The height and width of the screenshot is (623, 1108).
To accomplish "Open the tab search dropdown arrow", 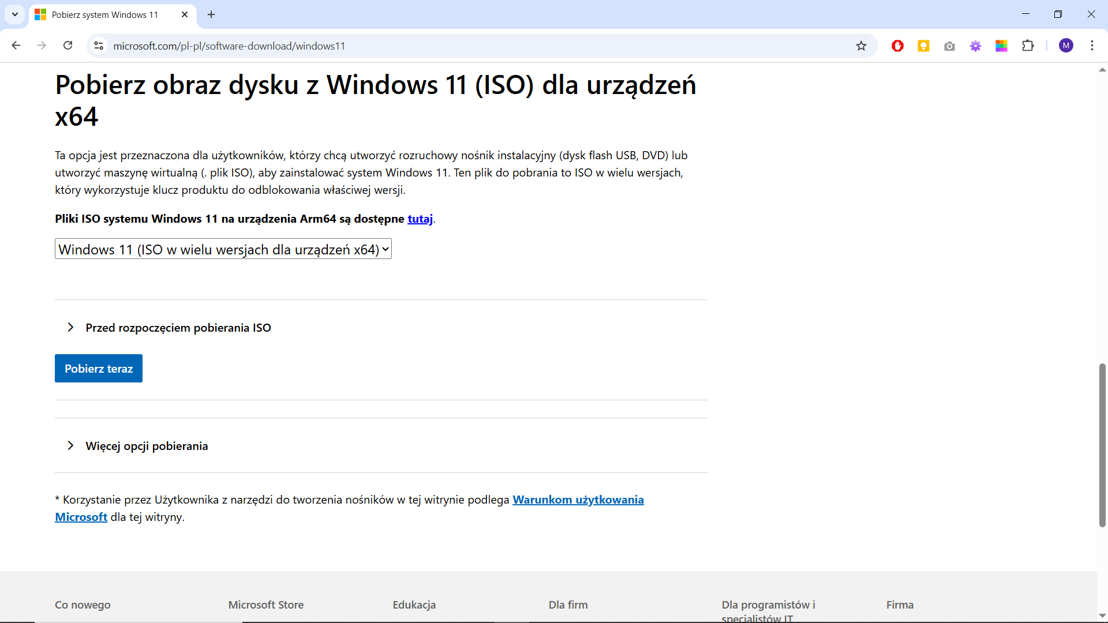I will [15, 14].
